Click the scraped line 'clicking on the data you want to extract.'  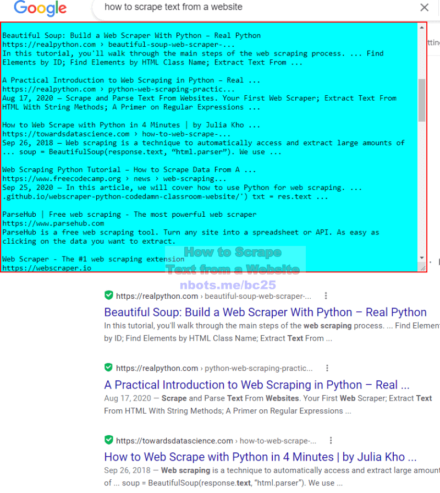coord(89,242)
